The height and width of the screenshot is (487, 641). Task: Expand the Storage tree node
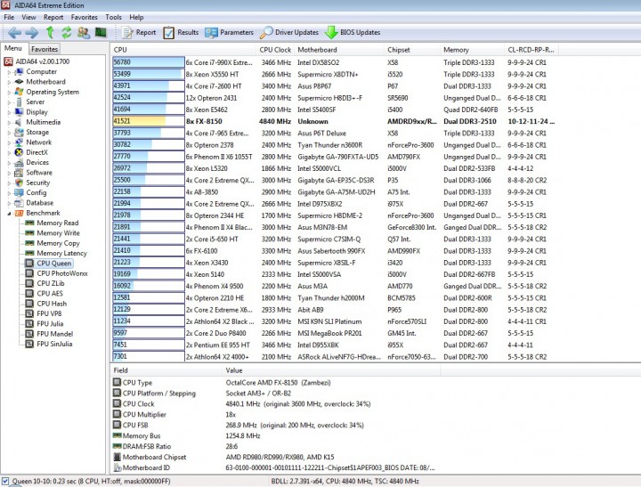(x=9, y=133)
